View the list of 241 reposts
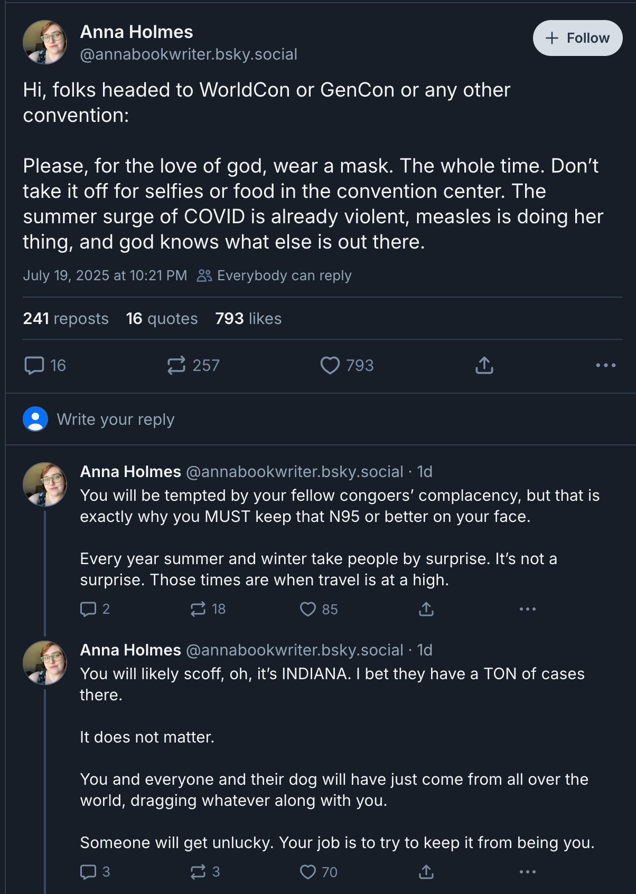This screenshot has height=894, width=636. point(66,319)
